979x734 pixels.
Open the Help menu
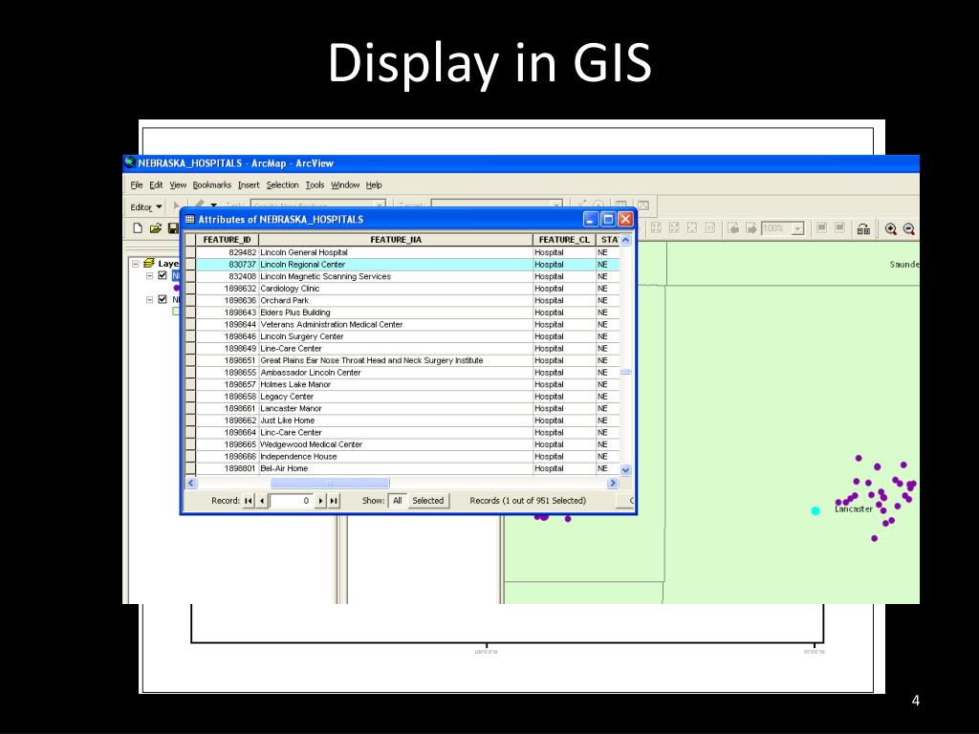(x=374, y=184)
